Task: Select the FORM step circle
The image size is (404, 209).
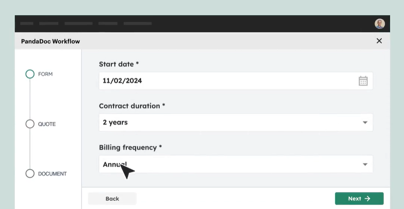Action: [30, 74]
